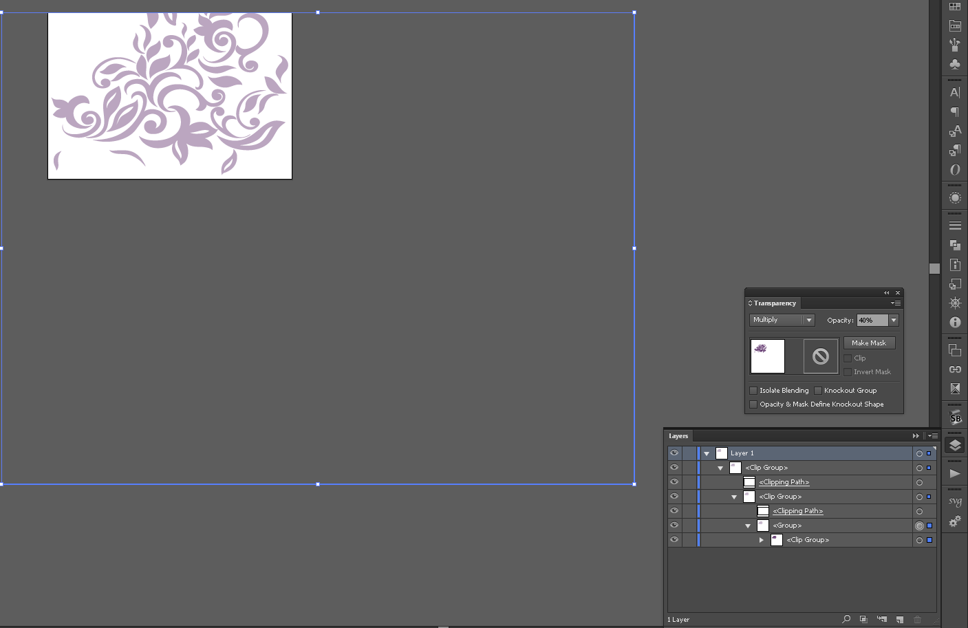
Task: Hide the second-level Clip Group
Action: (x=674, y=496)
